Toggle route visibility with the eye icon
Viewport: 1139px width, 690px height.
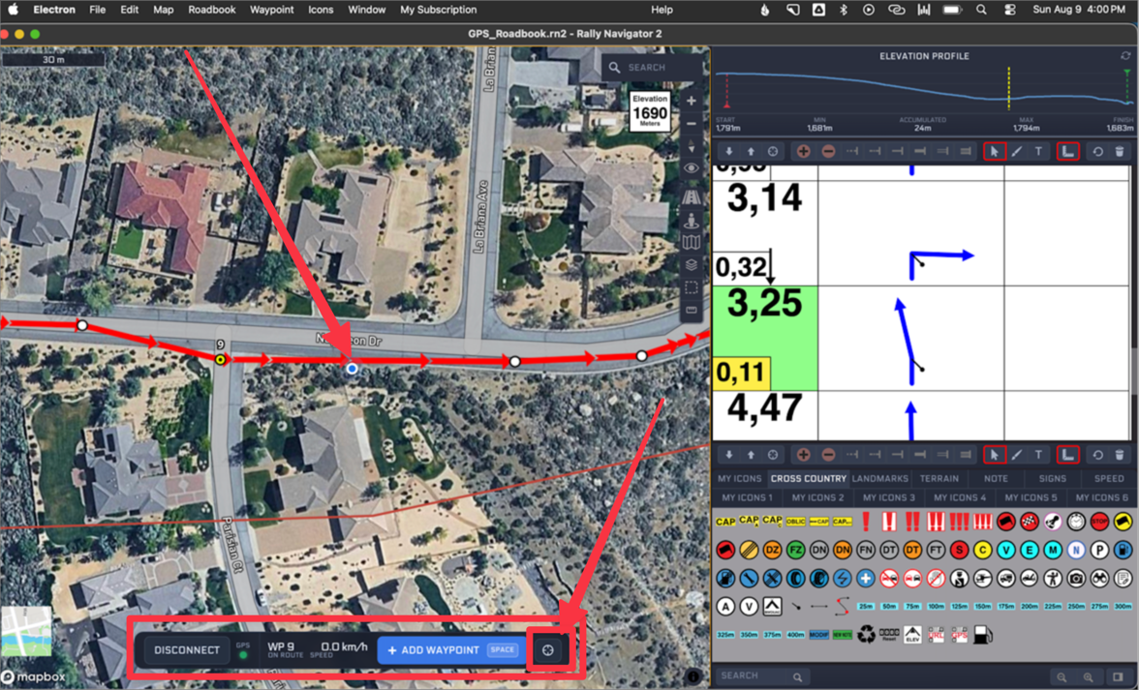point(691,168)
